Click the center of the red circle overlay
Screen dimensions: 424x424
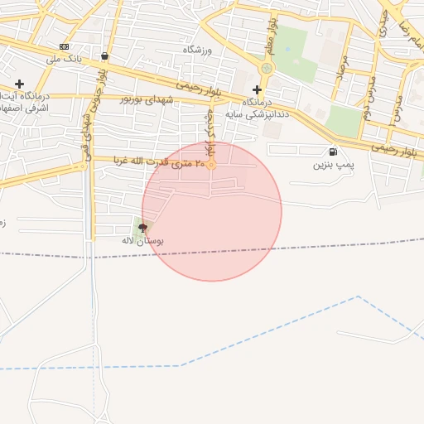tap(212, 212)
